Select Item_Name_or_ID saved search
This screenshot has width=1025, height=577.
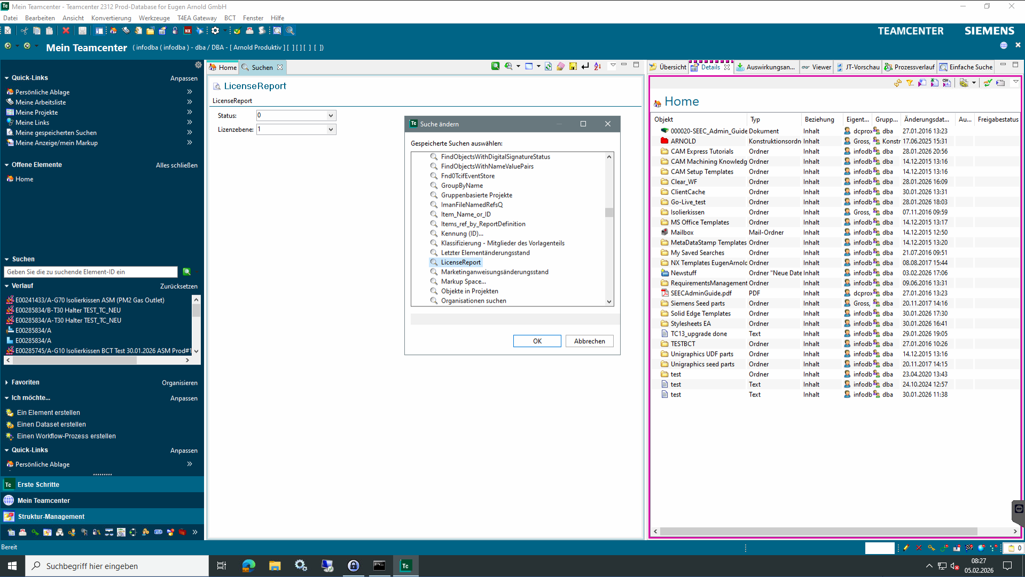tap(465, 215)
